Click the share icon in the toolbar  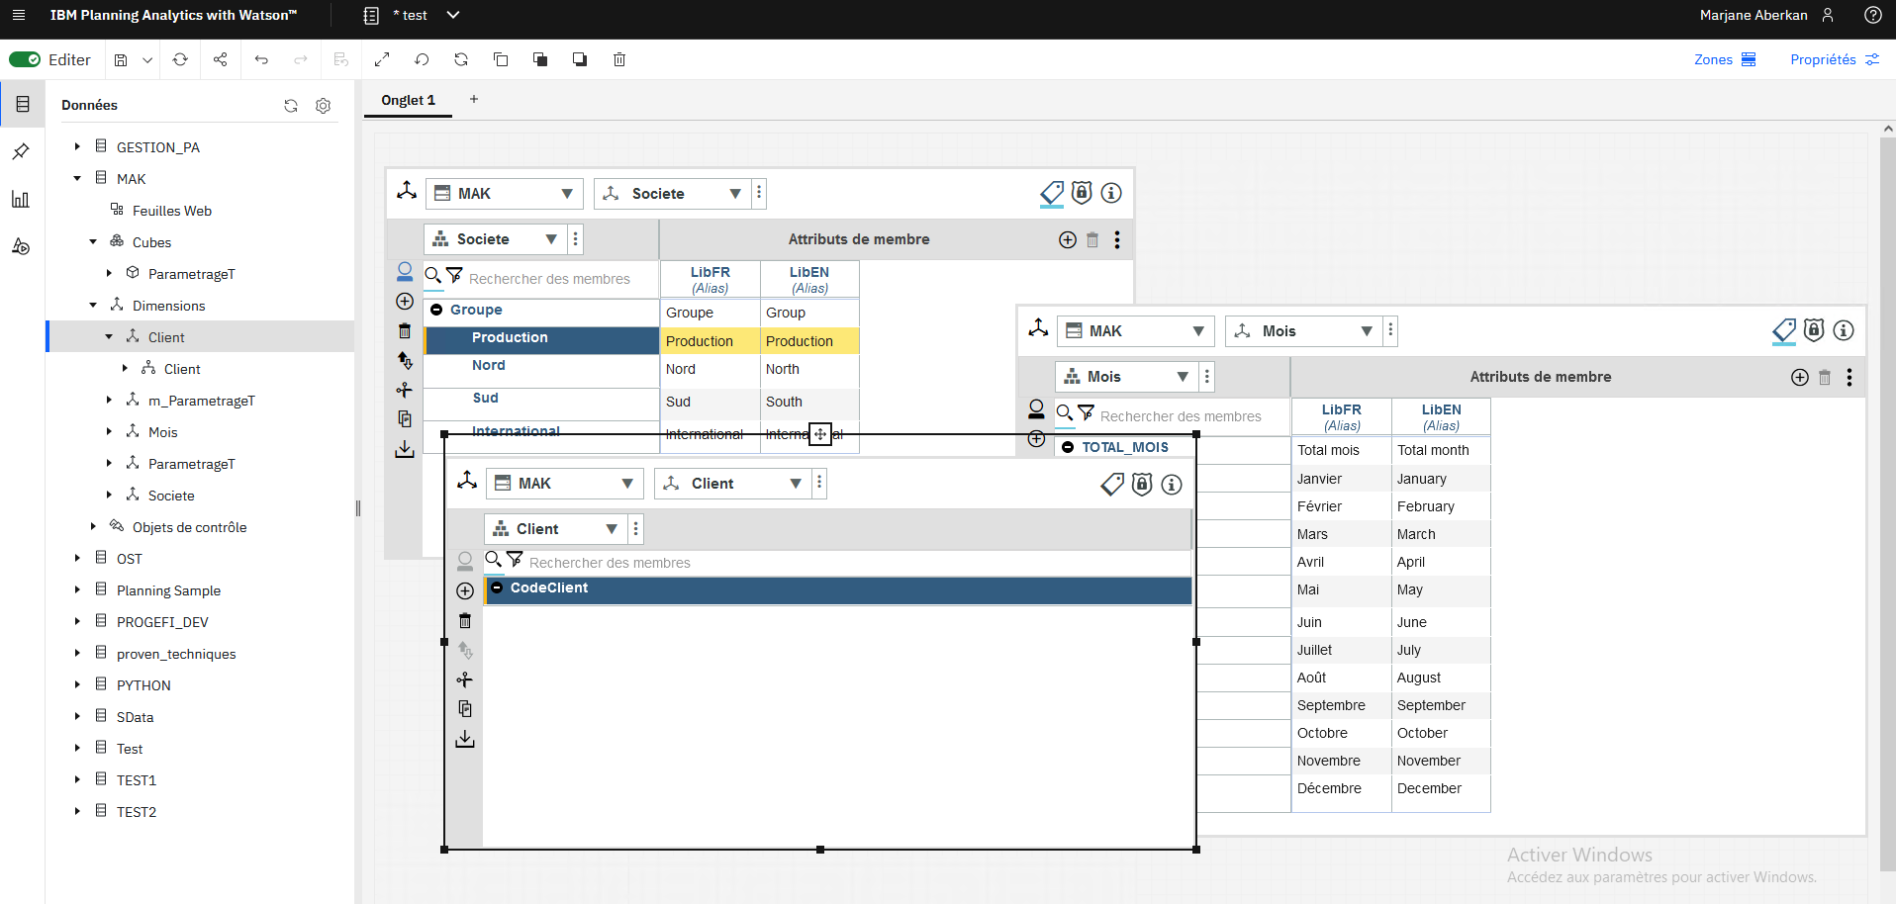click(220, 59)
